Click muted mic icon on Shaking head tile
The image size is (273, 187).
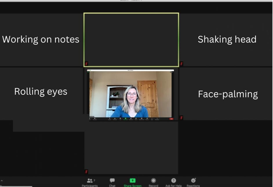click(181, 64)
